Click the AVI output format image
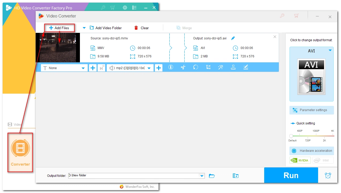 pos(312,76)
